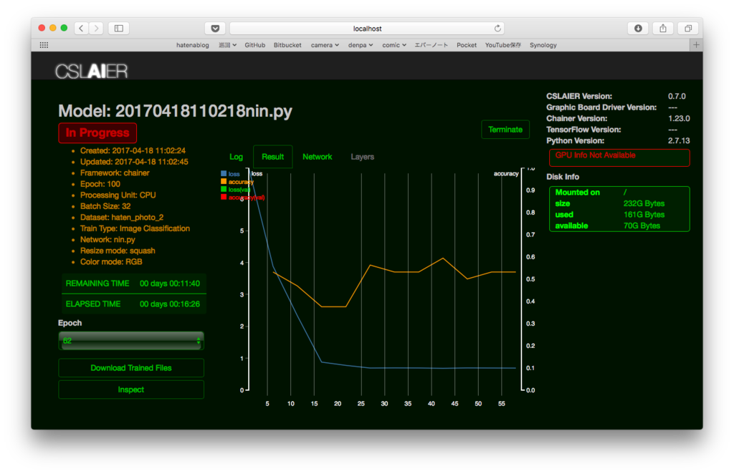
Task: Switch to the Log tab
Action: 236,157
